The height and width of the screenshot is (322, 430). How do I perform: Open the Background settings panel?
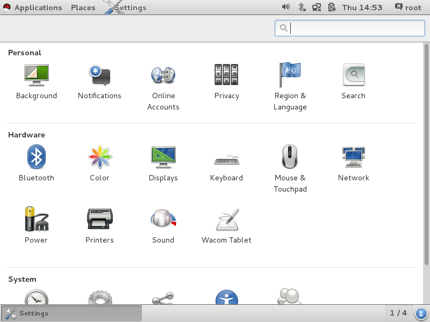tap(37, 82)
